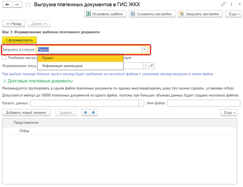
Task: Click the period stepper arrows
Action: [146, 66]
